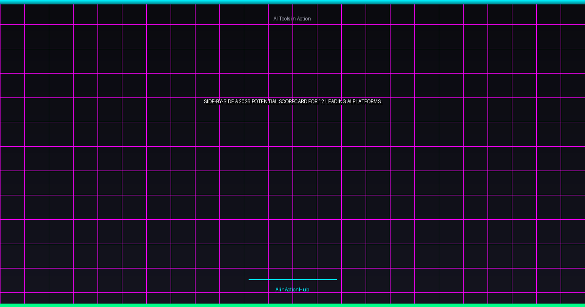Image resolution: width=585 pixels, height=307 pixels.
Task: Click the "AIinActionHub" footer label
Action: (292, 290)
